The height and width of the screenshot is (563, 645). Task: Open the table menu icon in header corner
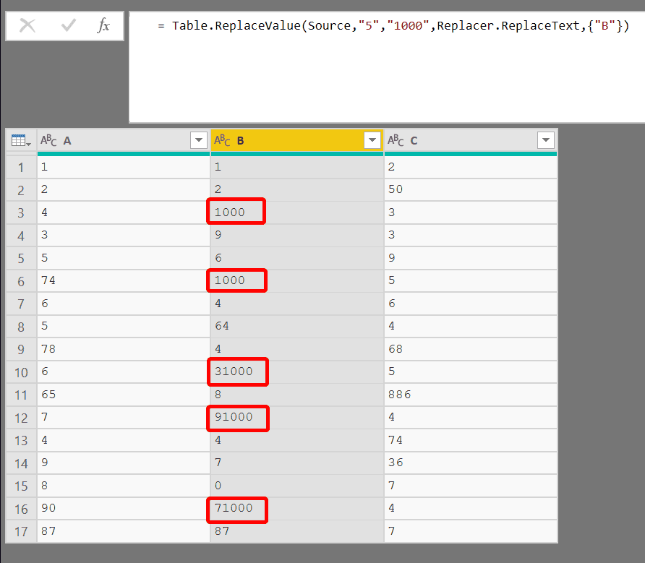tap(21, 141)
